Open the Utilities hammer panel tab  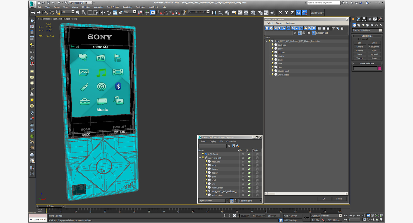click(380, 19)
